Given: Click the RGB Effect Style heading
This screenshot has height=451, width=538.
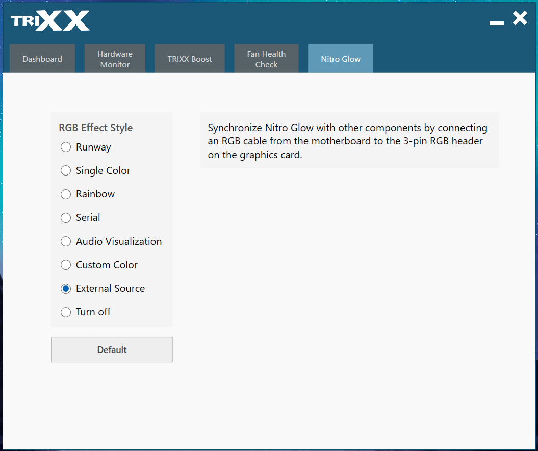Looking at the screenshot, I should [x=96, y=128].
